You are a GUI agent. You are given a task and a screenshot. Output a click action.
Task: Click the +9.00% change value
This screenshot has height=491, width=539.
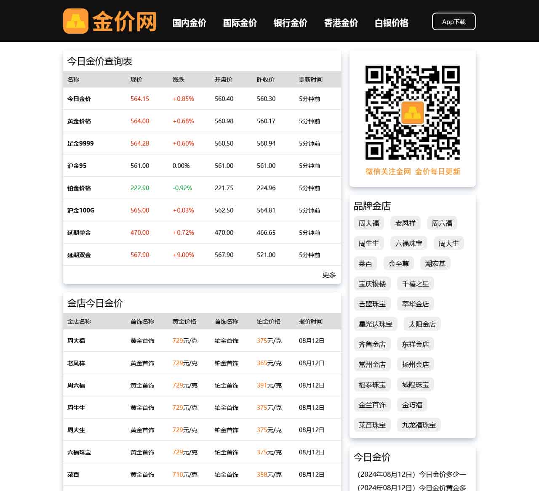pyautogui.click(x=183, y=255)
